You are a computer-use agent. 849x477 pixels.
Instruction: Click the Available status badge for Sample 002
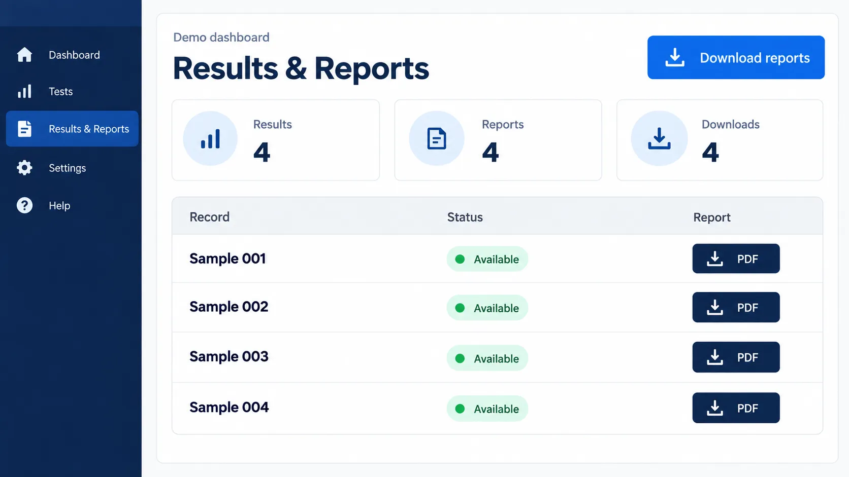click(x=487, y=308)
